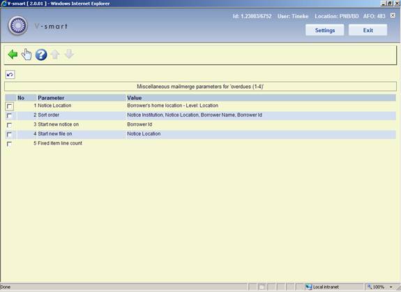Screen dimensions: 401x292
Task: Click the Value column header
Action: [x=135, y=98]
